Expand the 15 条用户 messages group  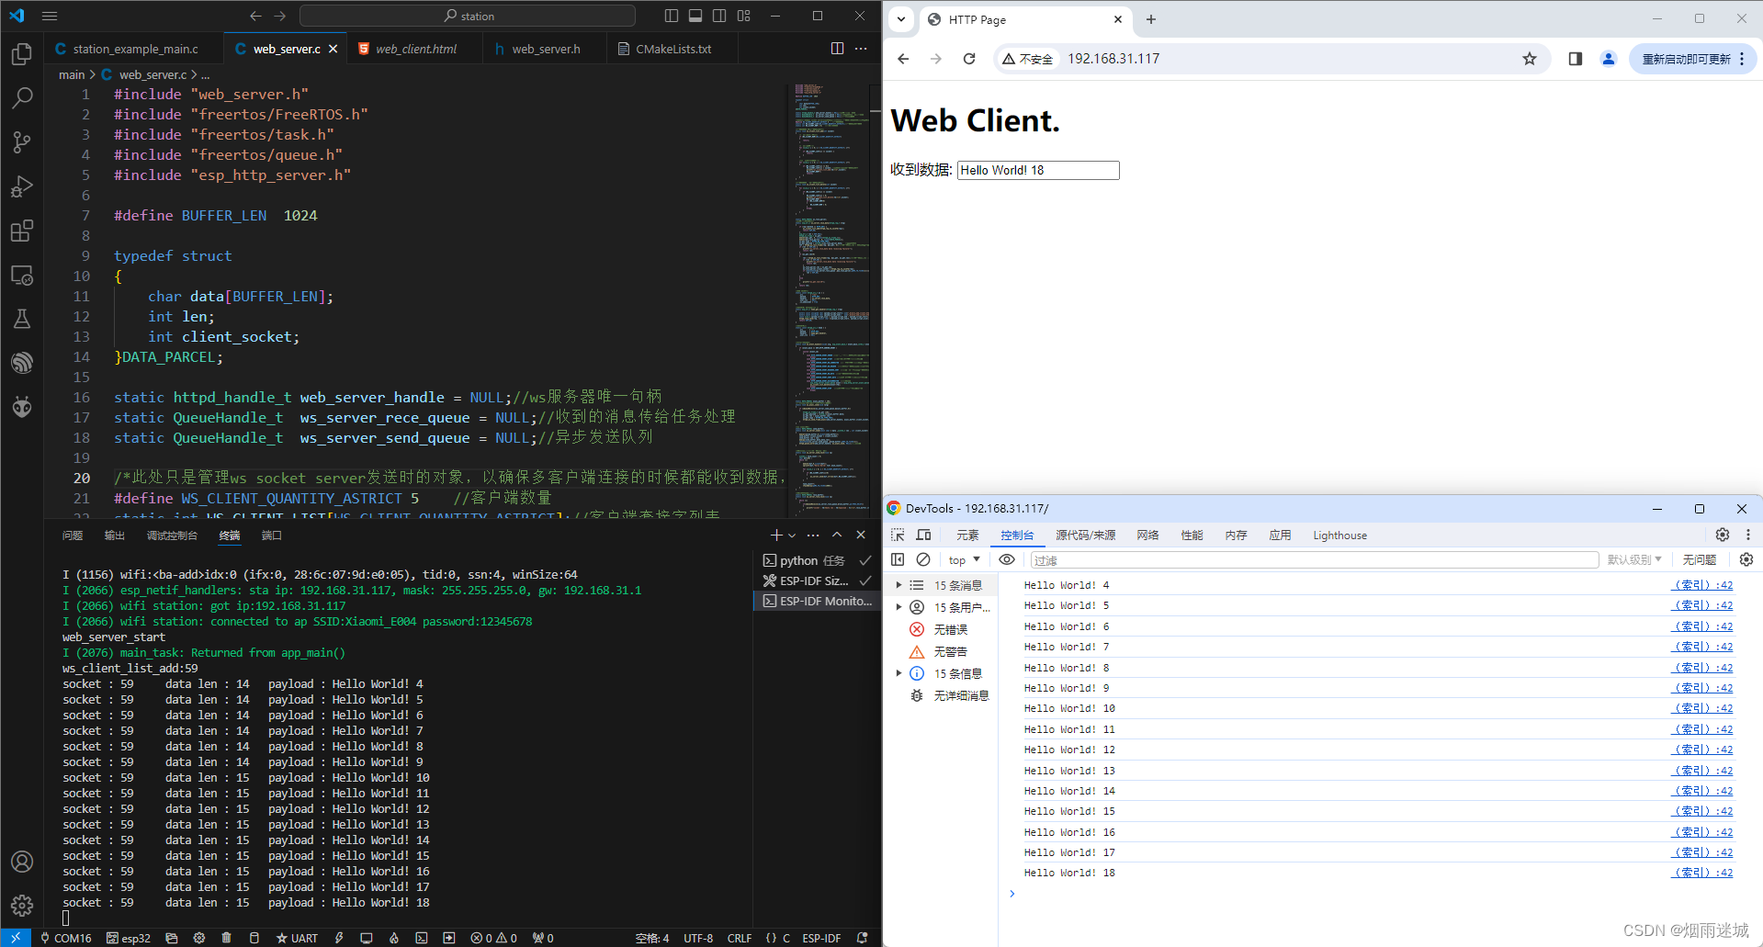point(898,607)
